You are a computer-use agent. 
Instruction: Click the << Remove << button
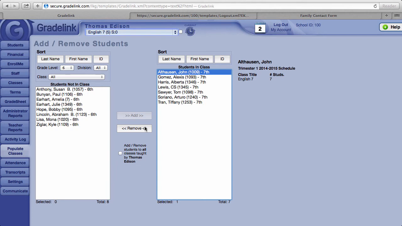point(134,128)
